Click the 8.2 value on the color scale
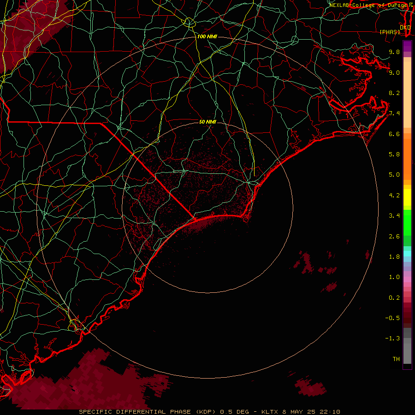415x415 pixels. pos(394,93)
